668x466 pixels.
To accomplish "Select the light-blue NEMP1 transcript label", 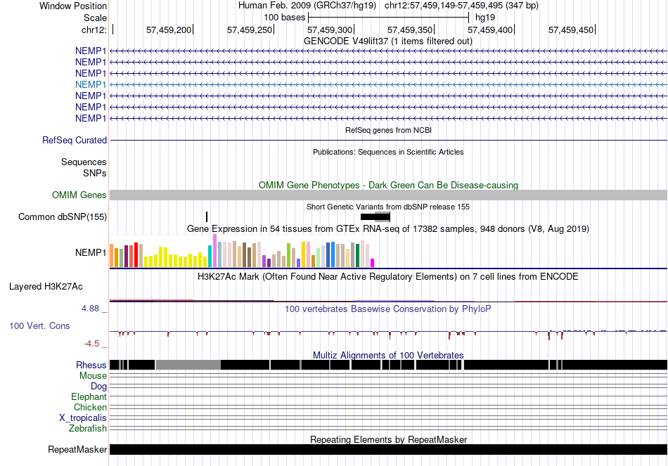I will point(91,84).
